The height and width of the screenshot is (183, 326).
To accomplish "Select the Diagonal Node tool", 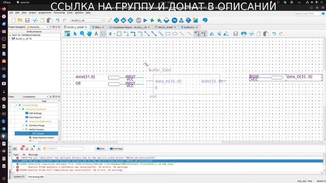I will (147, 34).
